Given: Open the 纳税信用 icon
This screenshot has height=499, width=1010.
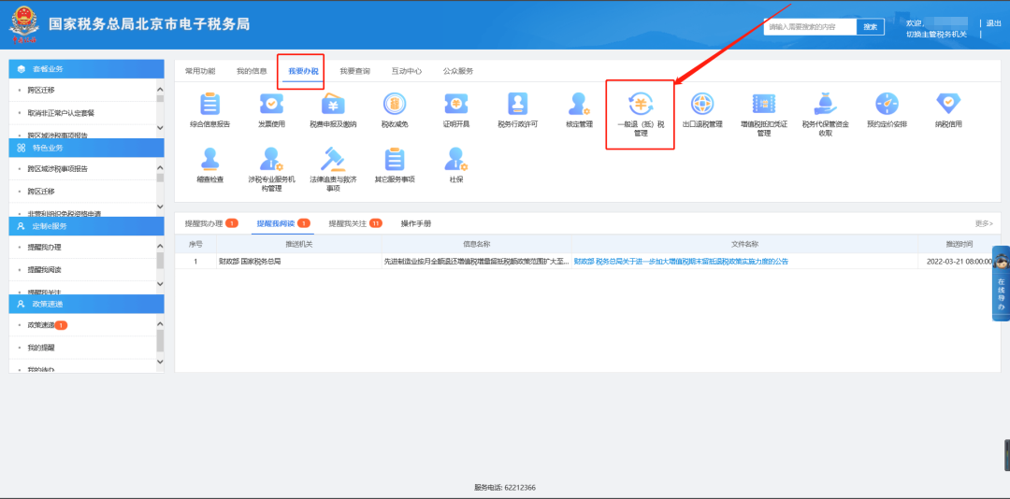Looking at the screenshot, I should (948, 104).
